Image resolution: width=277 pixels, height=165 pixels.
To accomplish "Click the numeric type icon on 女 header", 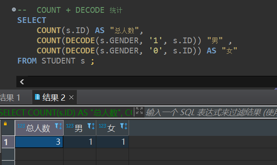I will coord(102,126).
